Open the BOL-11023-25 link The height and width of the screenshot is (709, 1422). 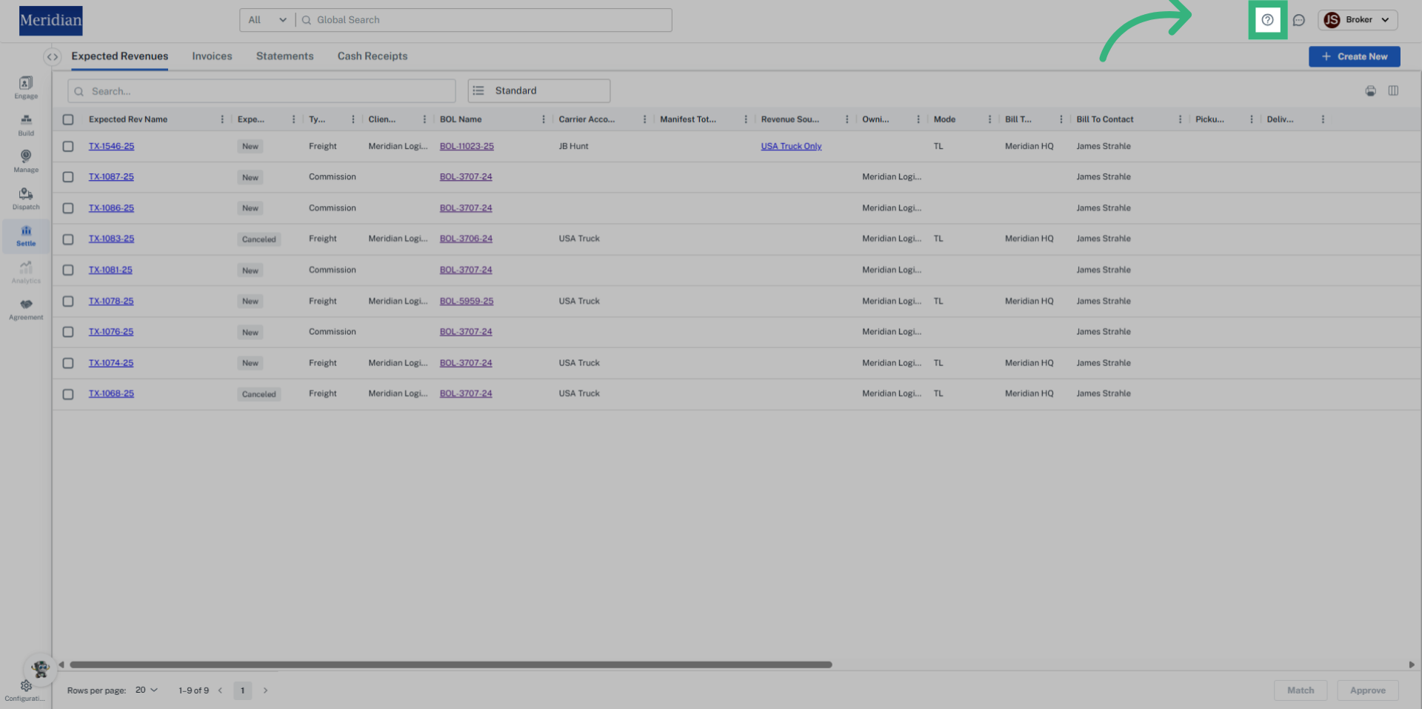pyautogui.click(x=467, y=146)
